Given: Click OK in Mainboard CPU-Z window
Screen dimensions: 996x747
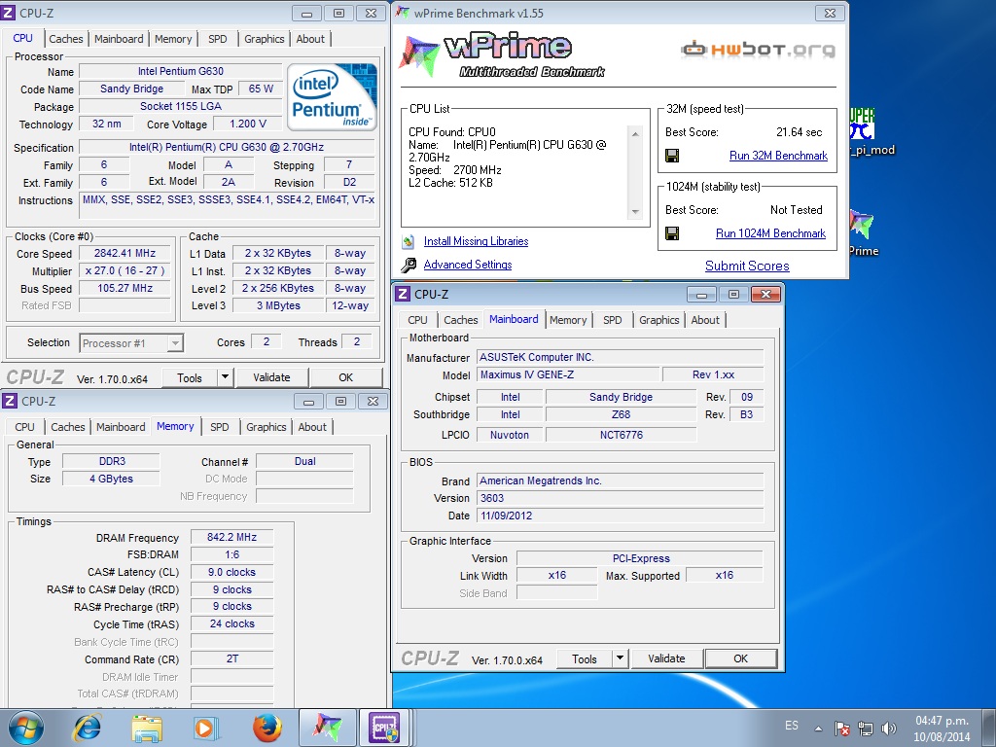Looking at the screenshot, I should click(x=740, y=658).
